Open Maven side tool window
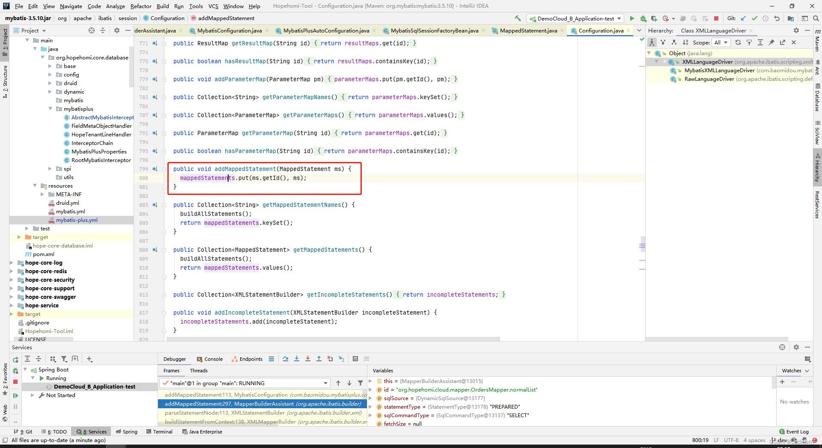The height and width of the screenshot is (448, 822). coord(817,40)
